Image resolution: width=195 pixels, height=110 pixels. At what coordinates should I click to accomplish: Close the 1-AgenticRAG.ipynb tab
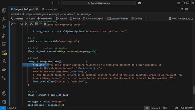(37, 9)
